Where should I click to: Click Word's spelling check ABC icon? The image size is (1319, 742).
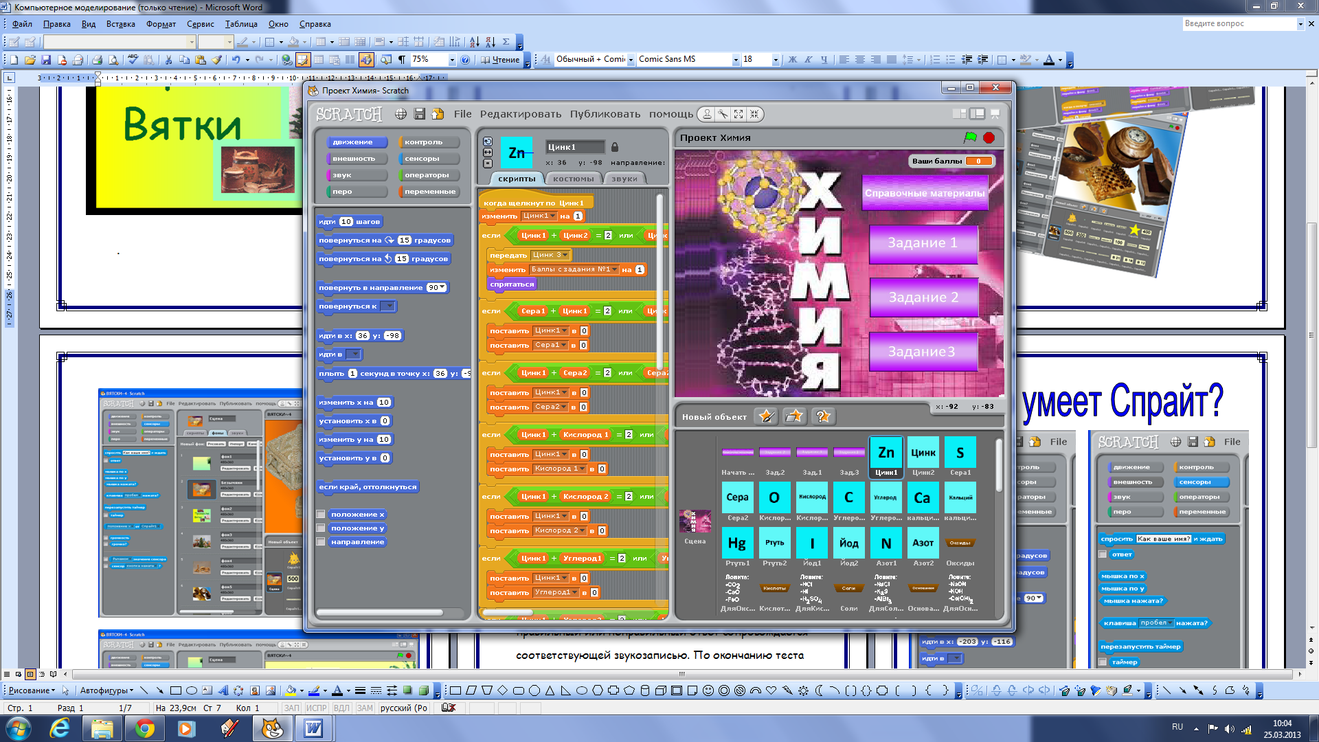[133, 60]
